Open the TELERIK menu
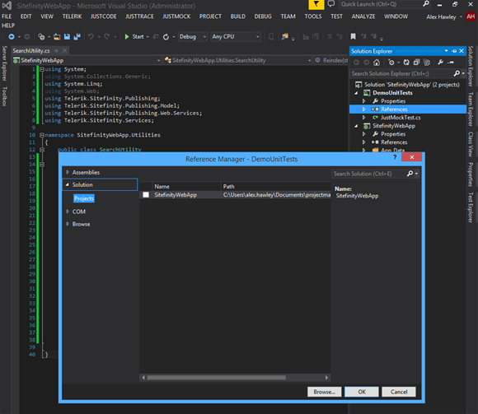Image resolution: width=478 pixels, height=414 pixels. point(73,16)
